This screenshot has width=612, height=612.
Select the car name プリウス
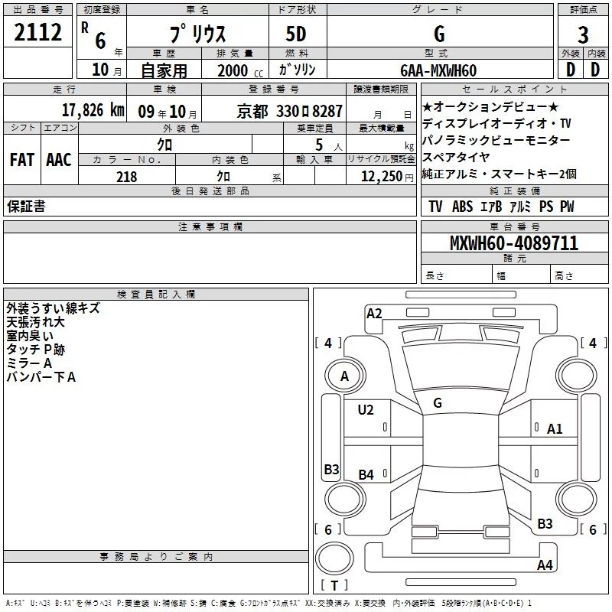tap(197, 34)
